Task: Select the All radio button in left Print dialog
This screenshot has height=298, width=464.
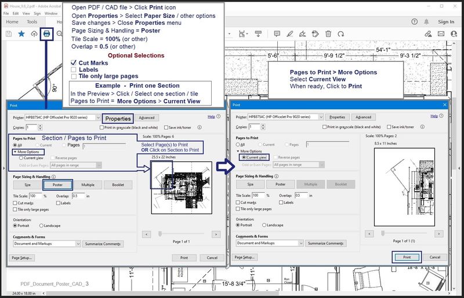Action: point(15,145)
